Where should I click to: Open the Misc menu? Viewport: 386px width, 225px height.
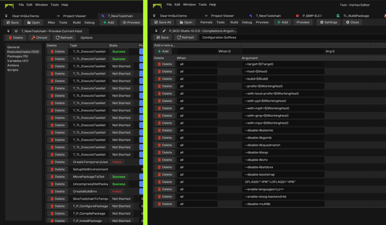[51, 23]
